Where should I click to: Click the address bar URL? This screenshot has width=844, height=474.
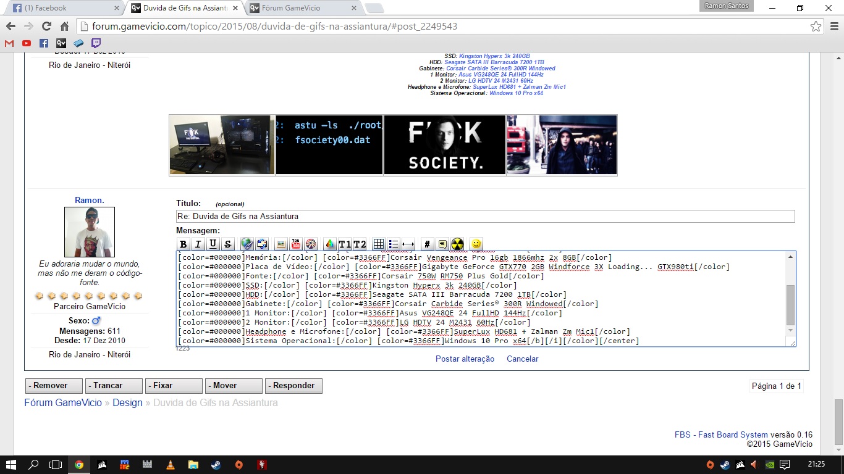point(275,27)
